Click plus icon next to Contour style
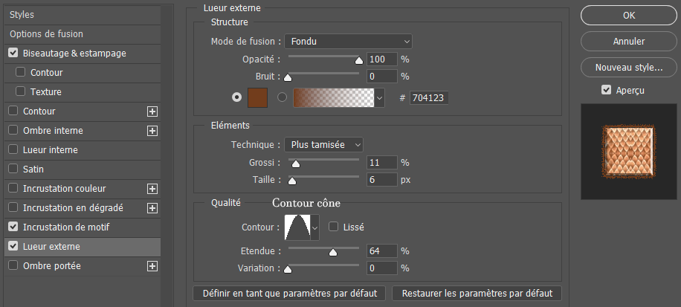This screenshot has width=681, height=307. (152, 112)
